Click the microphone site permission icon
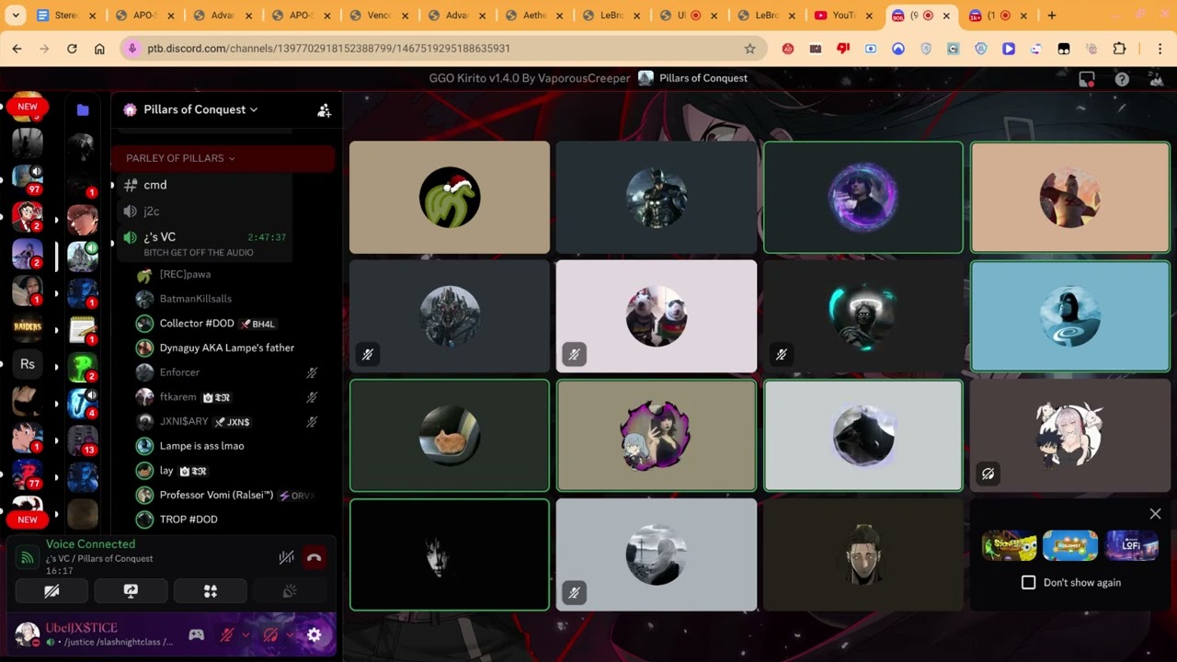Image resolution: width=1177 pixels, height=662 pixels. (x=132, y=49)
